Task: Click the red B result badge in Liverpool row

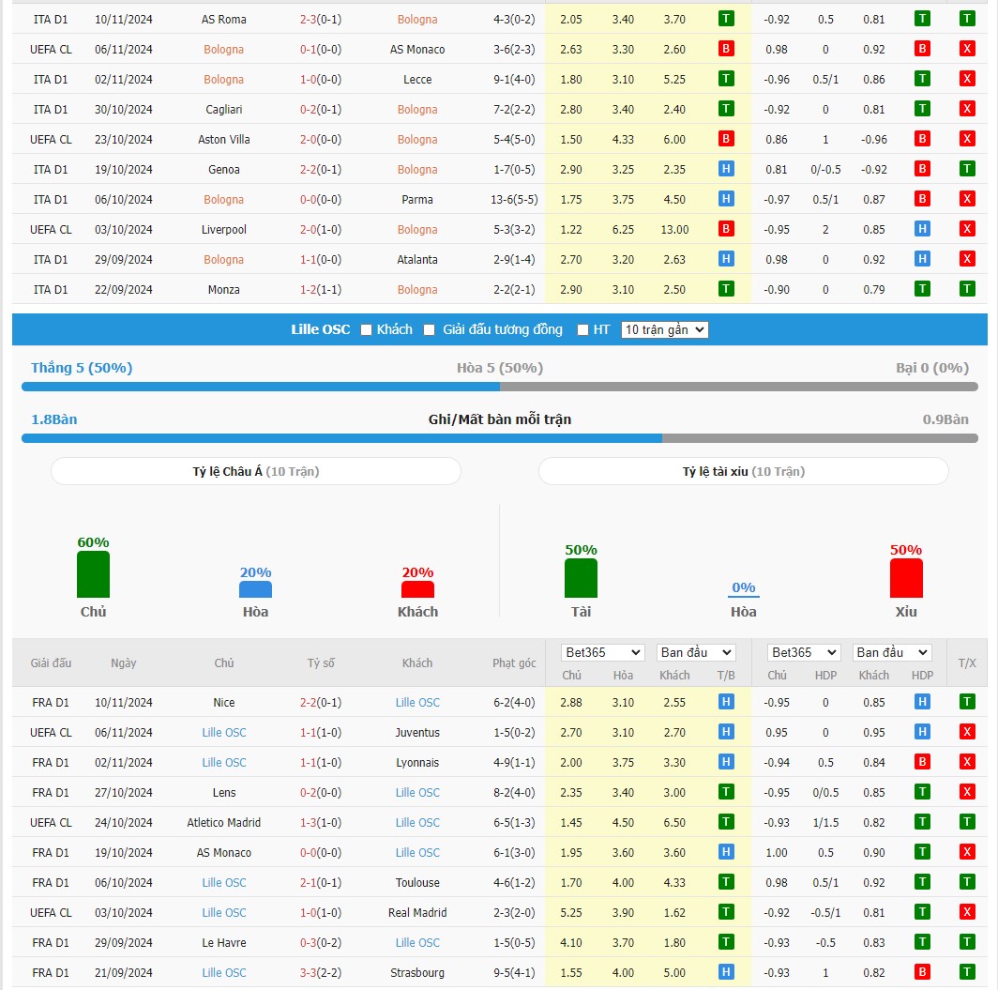Action: click(726, 229)
